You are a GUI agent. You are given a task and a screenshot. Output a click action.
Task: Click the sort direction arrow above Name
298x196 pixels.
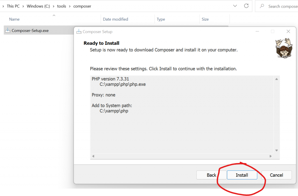point(54,15)
